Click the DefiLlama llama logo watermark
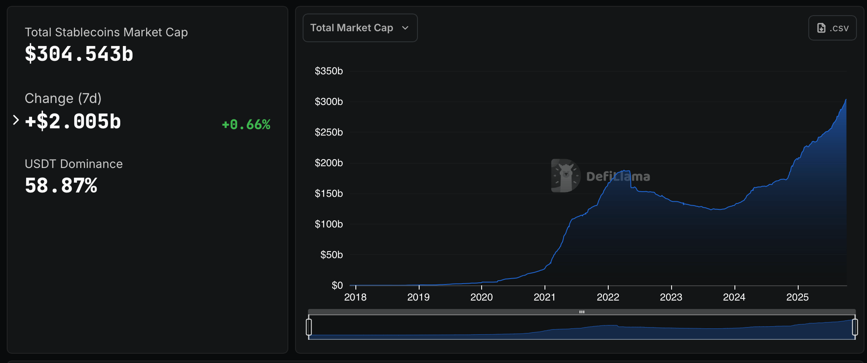 coord(565,176)
